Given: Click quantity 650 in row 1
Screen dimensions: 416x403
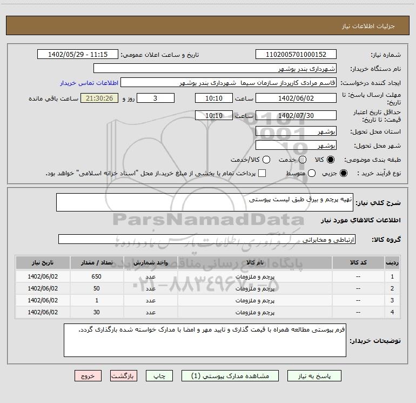Looking at the screenshot, I should pyautogui.click(x=97, y=276).
